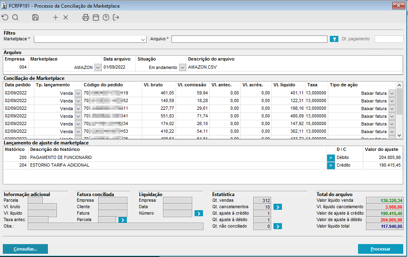Open the AMAZON marketplace dropdown arrow
The width and height of the screenshot is (408, 257).
pyautogui.click(x=97, y=67)
